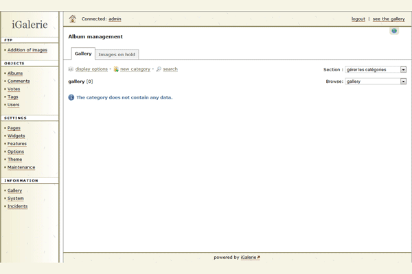Screen dimensions: 412x274
Task: Open the 'see the gallery' link
Action: 389,19
